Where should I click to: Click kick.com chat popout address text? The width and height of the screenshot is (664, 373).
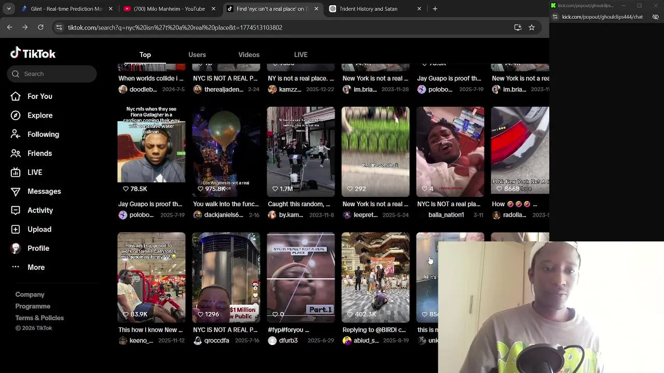pos(602,17)
